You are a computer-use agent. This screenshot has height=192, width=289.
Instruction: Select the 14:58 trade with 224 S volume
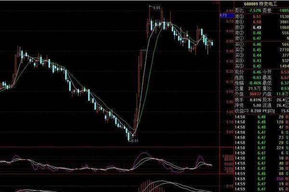point(262,148)
